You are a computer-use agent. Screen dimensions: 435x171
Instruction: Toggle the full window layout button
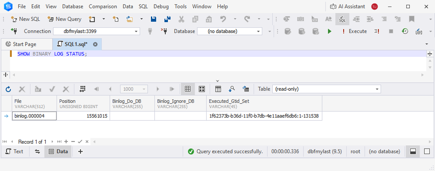[427, 151]
